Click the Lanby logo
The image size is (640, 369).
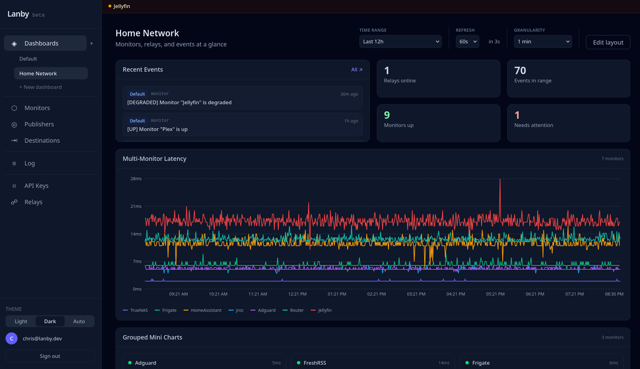pyautogui.click(x=18, y=14)
